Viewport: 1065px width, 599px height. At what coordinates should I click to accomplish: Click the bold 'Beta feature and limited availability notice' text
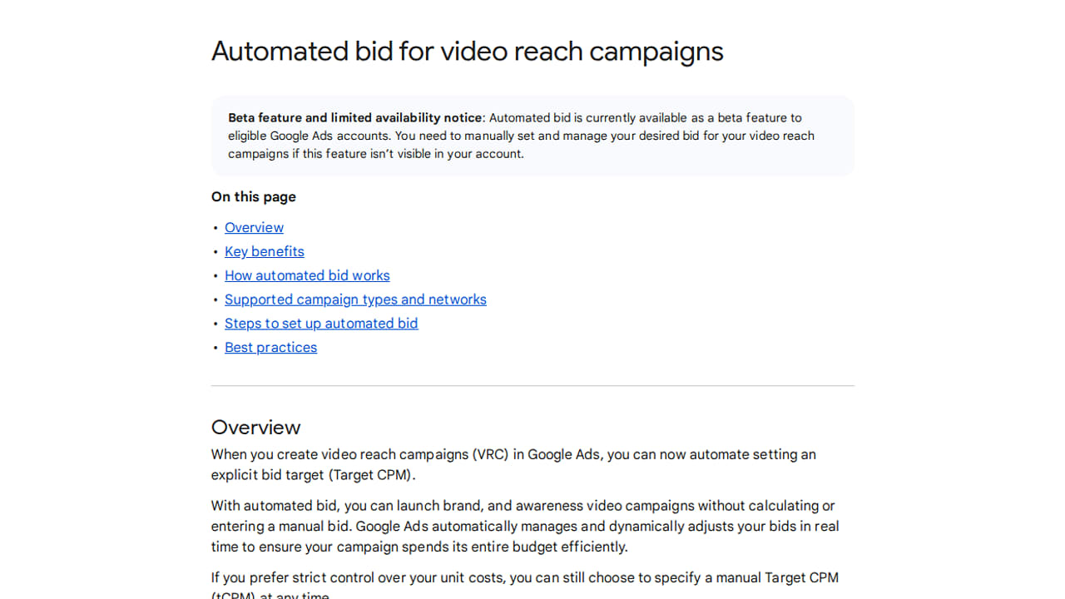[x=355, y=118]
